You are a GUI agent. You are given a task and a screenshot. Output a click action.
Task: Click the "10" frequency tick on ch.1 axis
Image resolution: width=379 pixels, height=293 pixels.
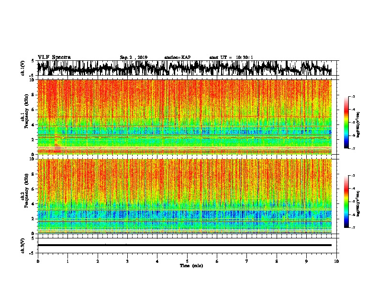click(33, 80)
